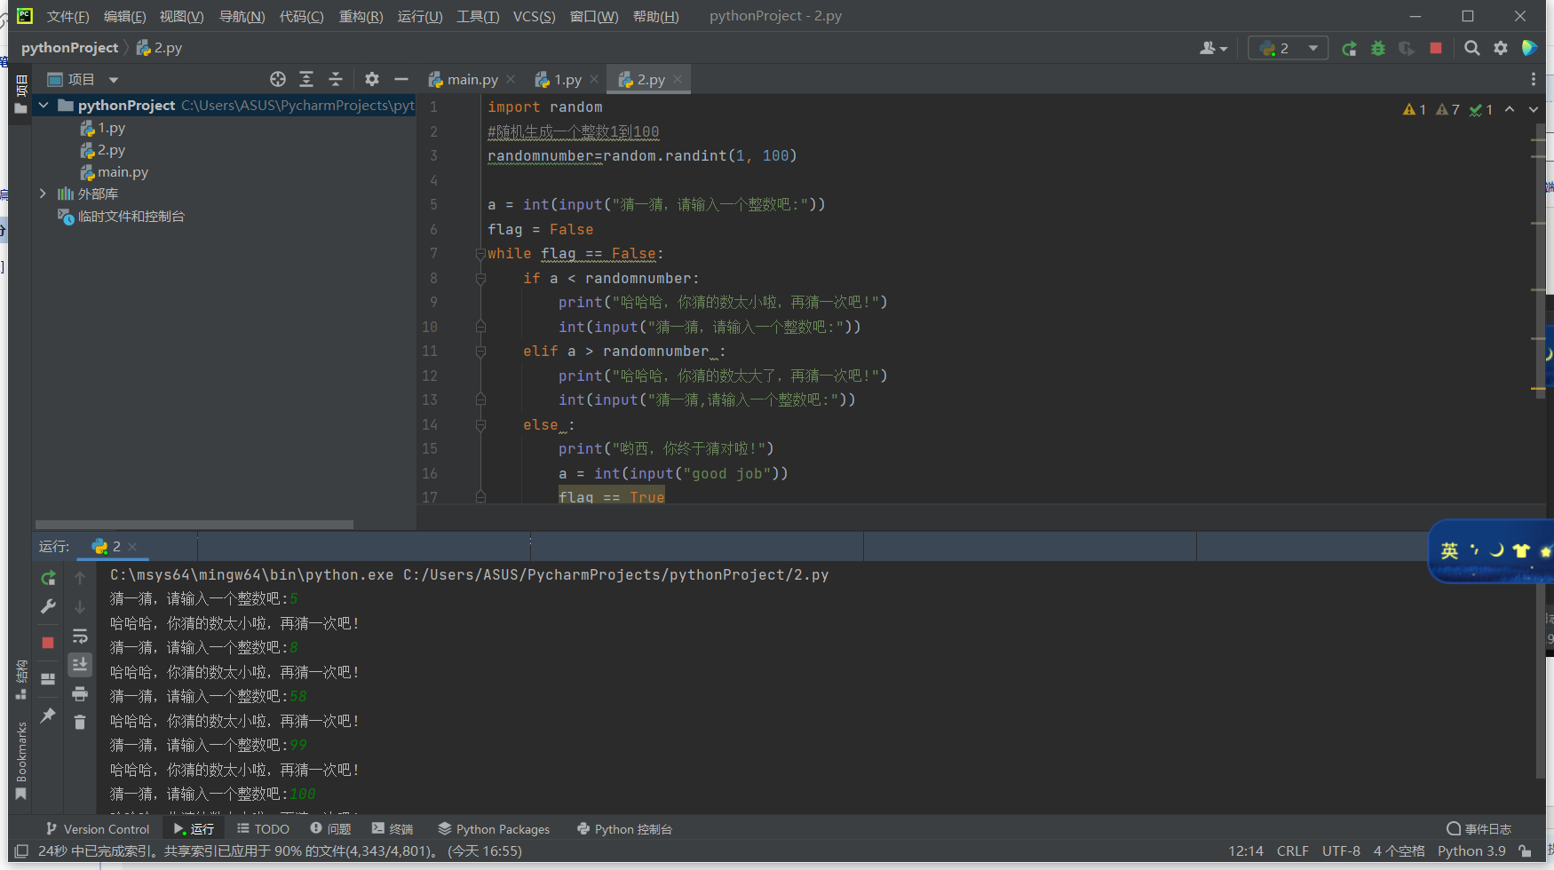The image size is (1554, 870).
Task: Collapse the pythonProject tree node
Action: click(x=43, y=106)
